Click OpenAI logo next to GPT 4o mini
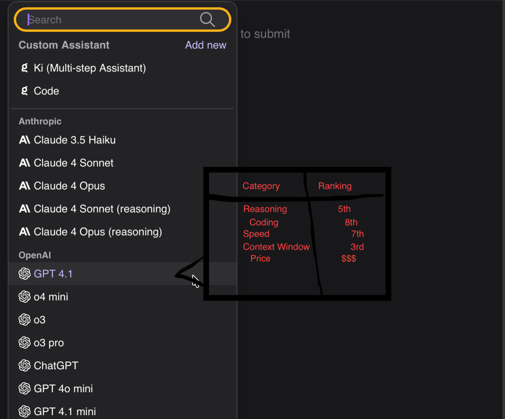Screen dimensions: 505x419 pyautogui.click(x=24, y=388)
